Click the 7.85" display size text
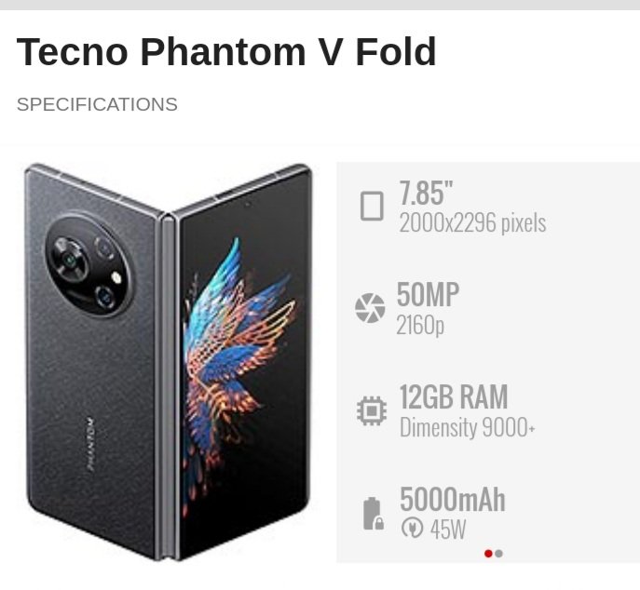This screenshot has width=640, height=590. click(x=426, y=193)
